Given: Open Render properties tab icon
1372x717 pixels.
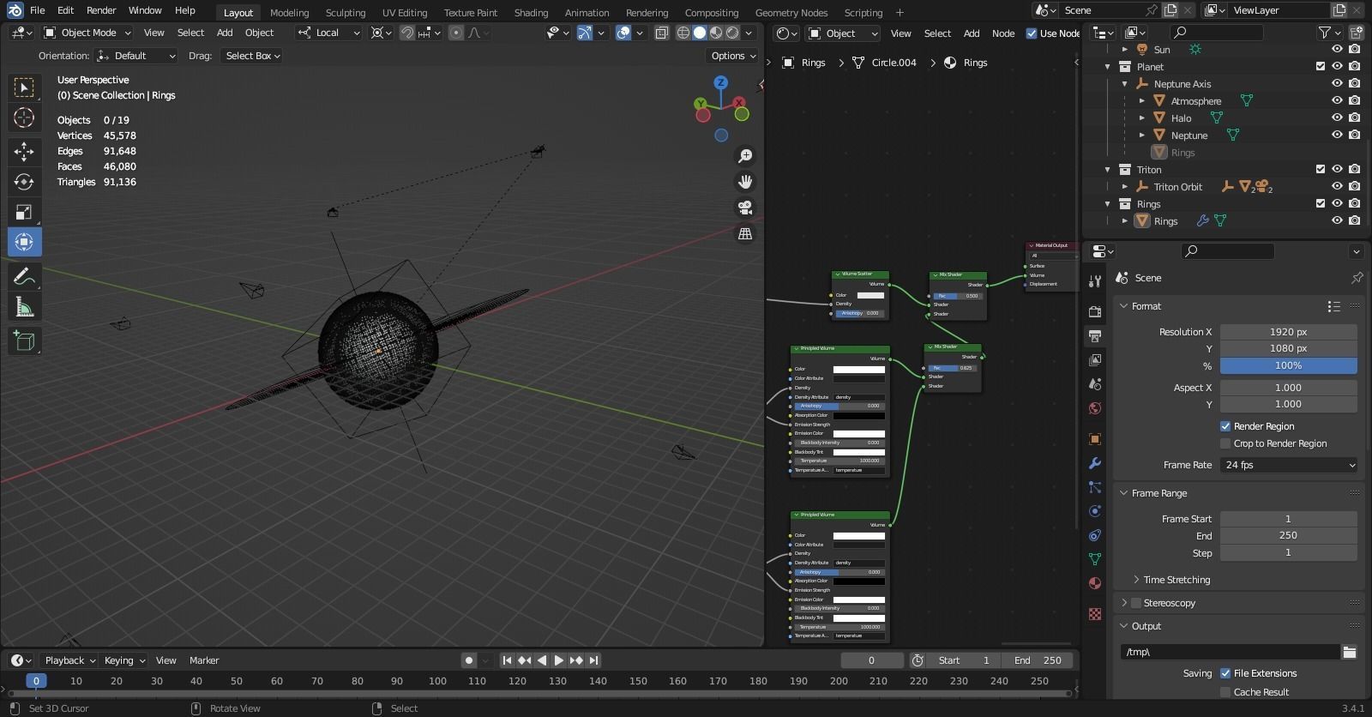Looking at the screenshot, I should tap(1095, 311).
